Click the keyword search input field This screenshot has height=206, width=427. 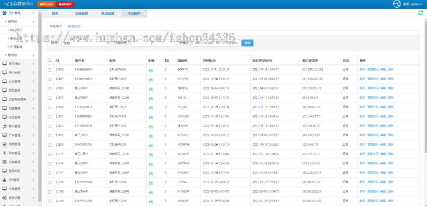pyautogui.click(x=217, y=43)
